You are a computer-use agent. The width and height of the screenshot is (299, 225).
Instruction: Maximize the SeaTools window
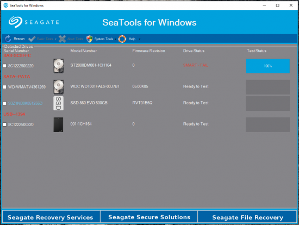[x=278, y=5]
